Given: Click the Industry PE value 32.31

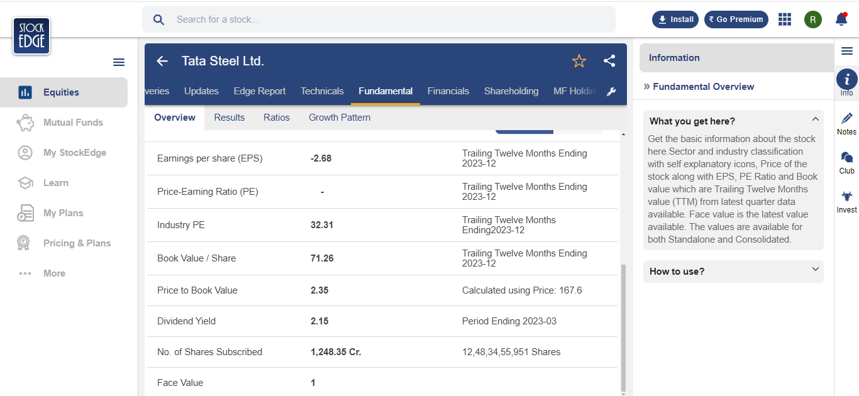Looking at the screenshot, I should click(x=322, y=225).
